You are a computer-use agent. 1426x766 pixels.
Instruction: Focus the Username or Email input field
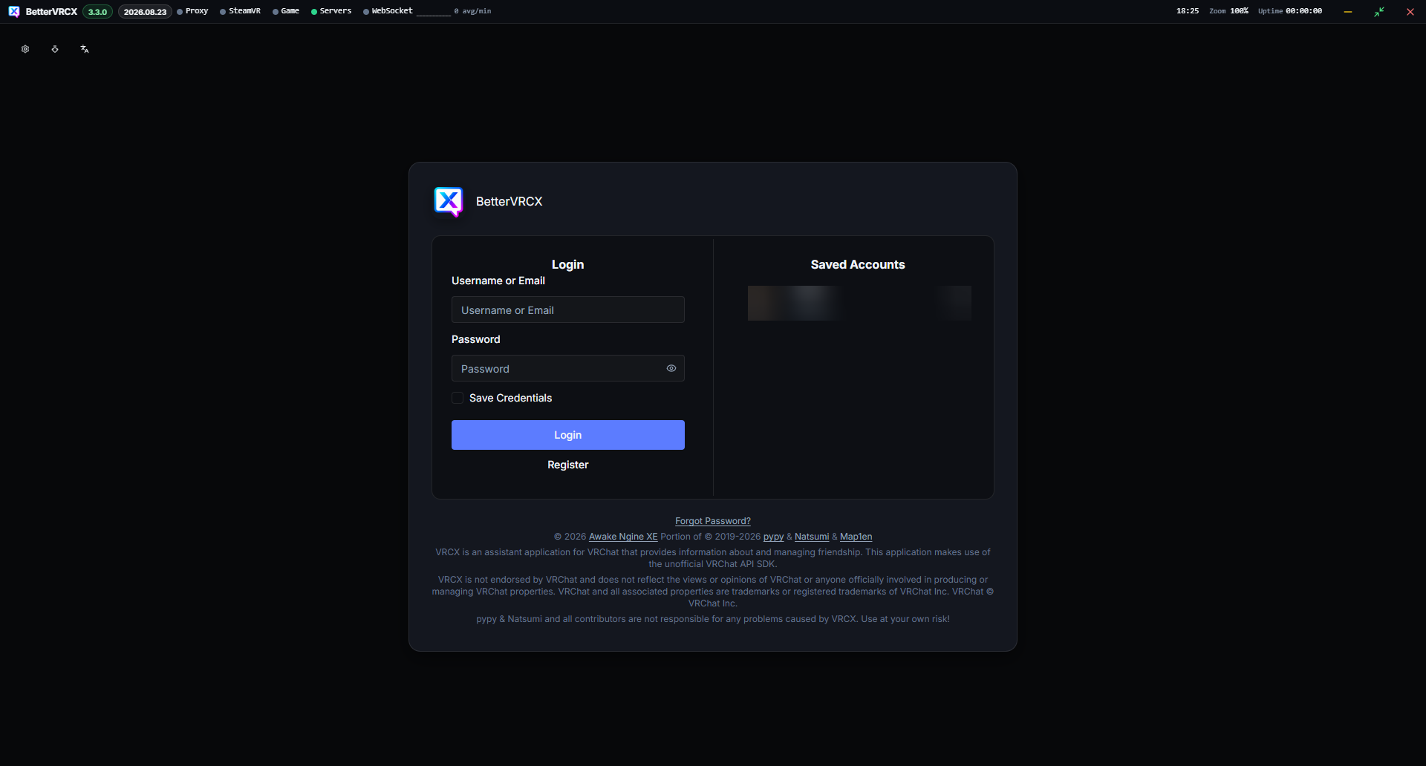[568, 310]
